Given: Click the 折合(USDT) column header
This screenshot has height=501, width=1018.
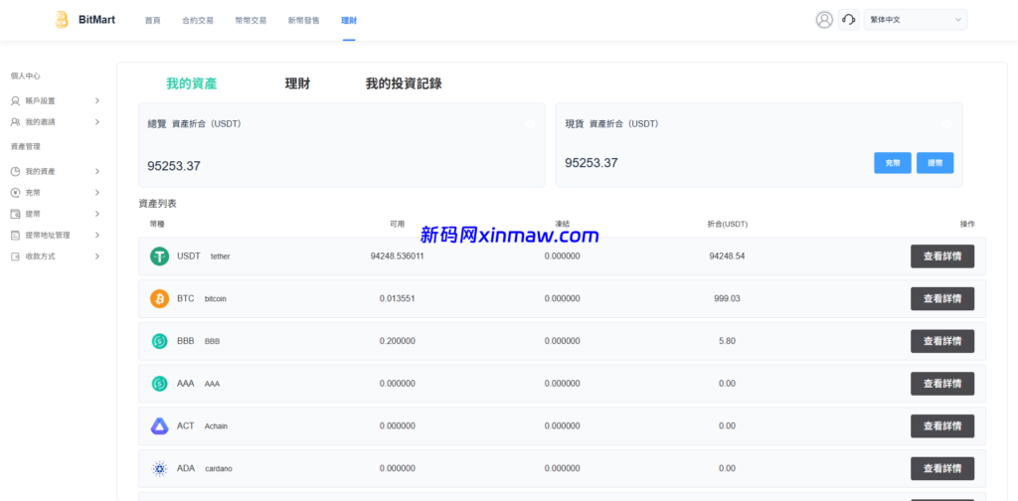Looking at the screenshot, I should (x=727, y=224).
